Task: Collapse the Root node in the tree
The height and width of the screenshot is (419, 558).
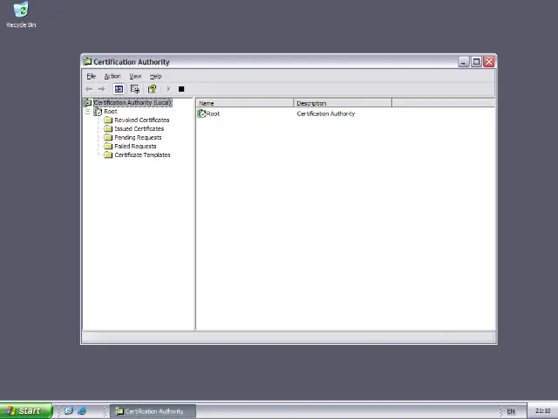Action: pyautogui.click(x=88, y=112)
